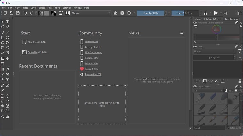Viewport: 243px width, 136px height.
Task: Toggle Preserve Alpha checkerboard button
Action: (122, 13)
